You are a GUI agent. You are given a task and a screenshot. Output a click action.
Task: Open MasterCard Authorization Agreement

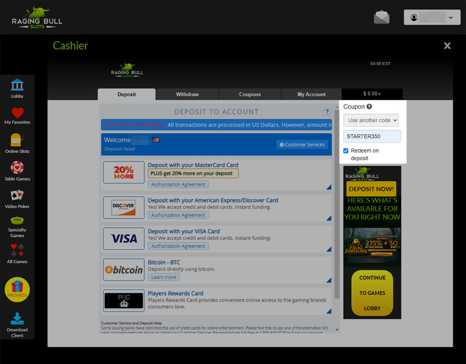click(178, 185)
